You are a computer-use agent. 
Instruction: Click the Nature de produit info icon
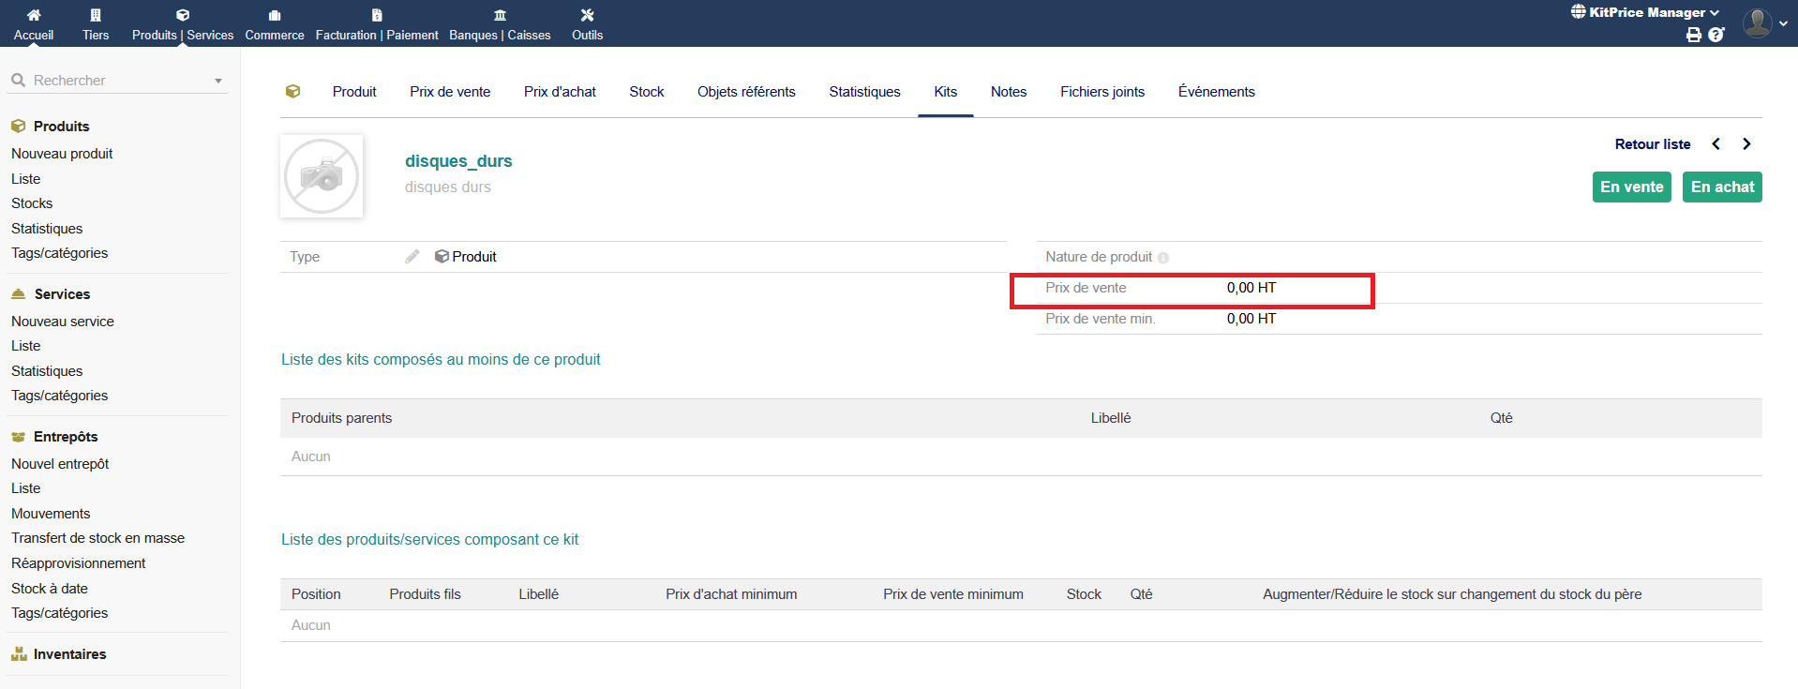pos(1163,258)
